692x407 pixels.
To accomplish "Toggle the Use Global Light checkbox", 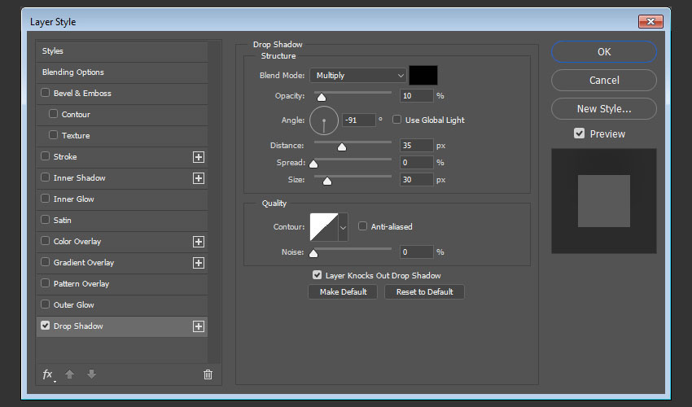I will [397, 120].
